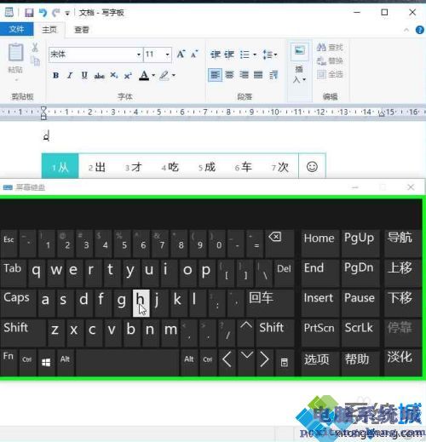Image resolution: width=426 pixels, height=442 pixels.
Task: Toggle italic formatting
Action: pos(70,76)
